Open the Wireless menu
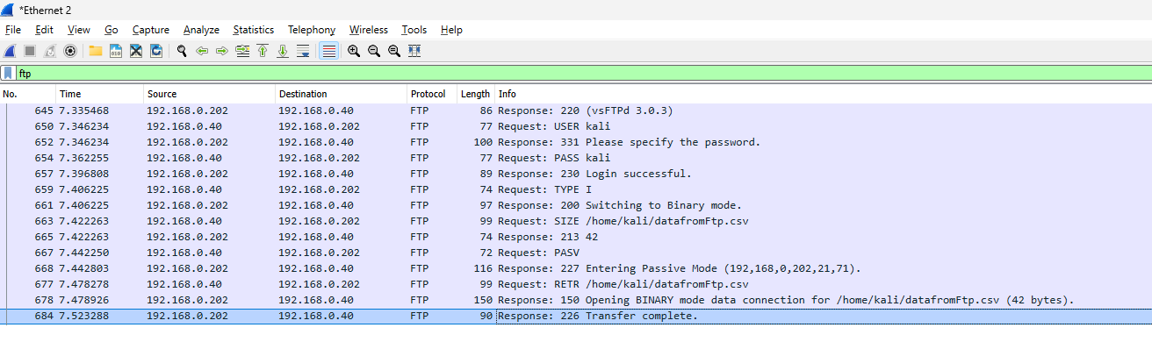Screen dimensions: 1152x342 (368, 30)
